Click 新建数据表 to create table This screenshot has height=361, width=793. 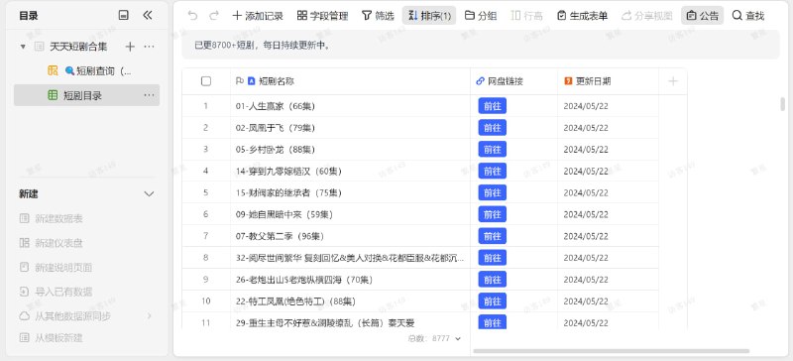[52, 219]
